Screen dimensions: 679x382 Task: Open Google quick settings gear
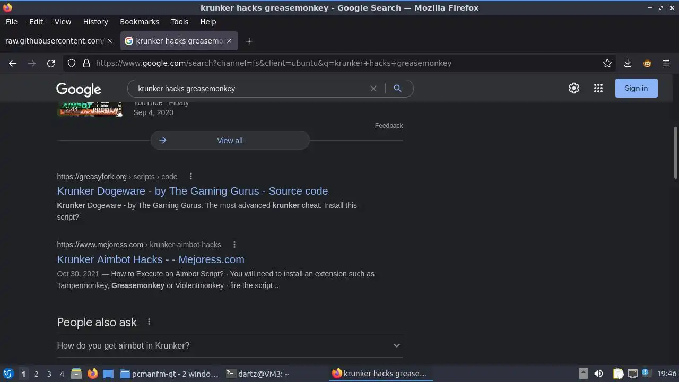[574, 88]
